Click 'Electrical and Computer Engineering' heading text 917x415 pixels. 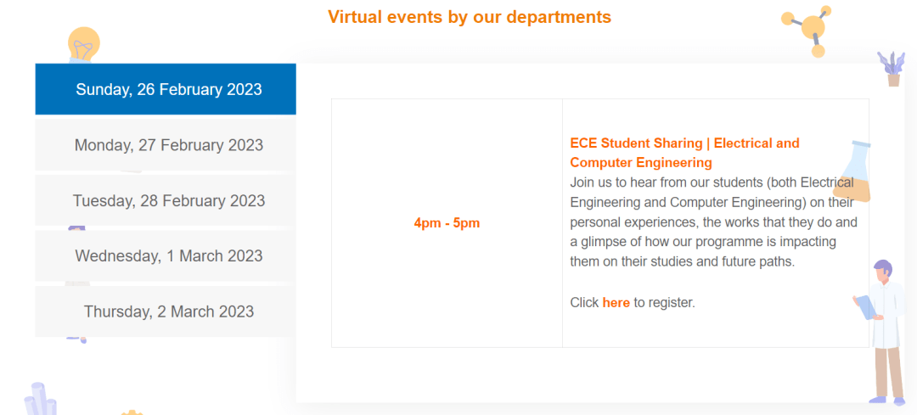click(684, 153)
